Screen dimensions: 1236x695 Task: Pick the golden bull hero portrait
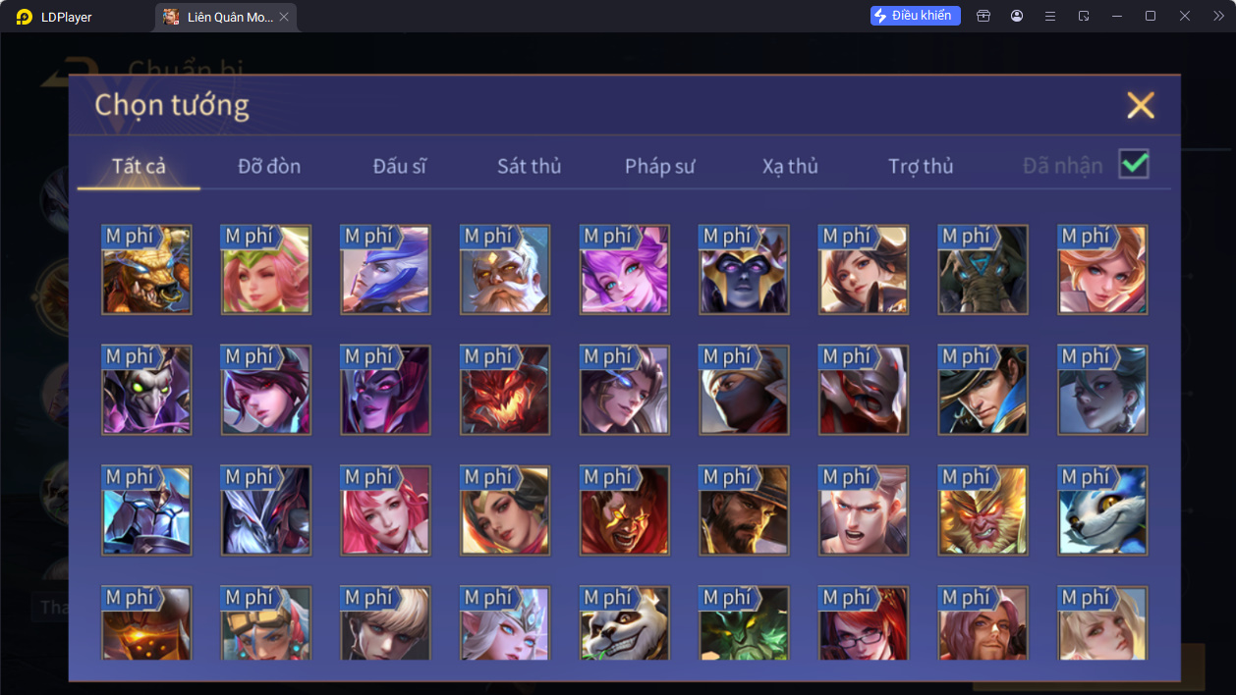pos(146,270)
